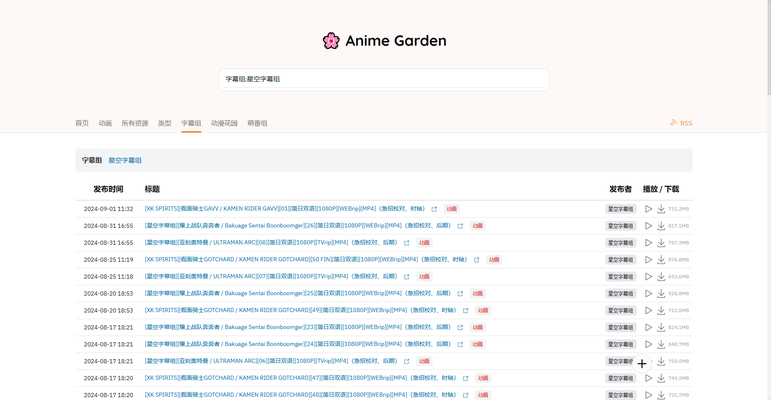Open external link for ULTRAMAN ARC 06
Screen dimensions: 771x400
[x=407, y=362]
